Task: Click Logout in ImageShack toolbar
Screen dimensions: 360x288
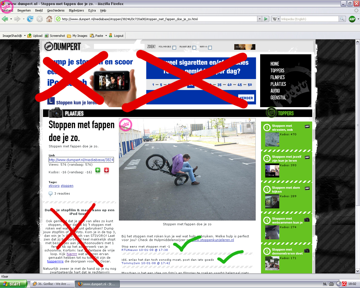Action: 116,36
